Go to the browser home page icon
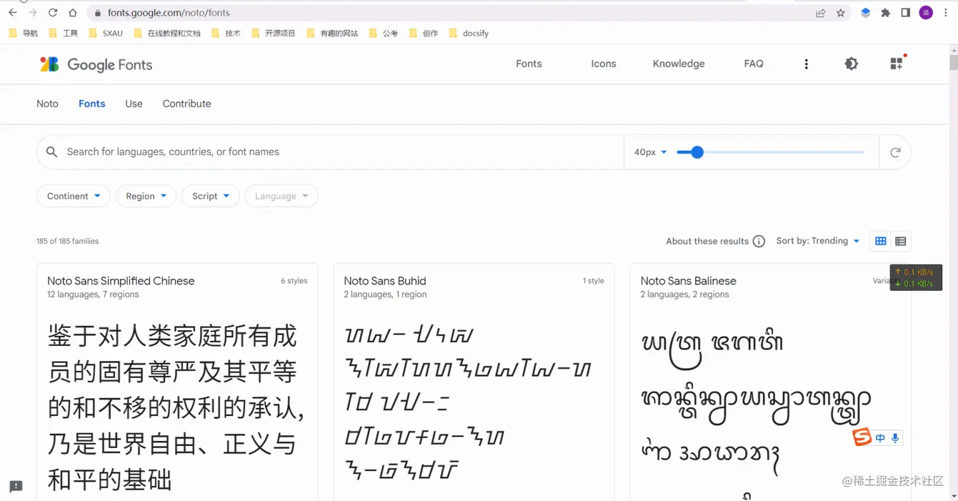958x501 pixels. click(73, 13)
